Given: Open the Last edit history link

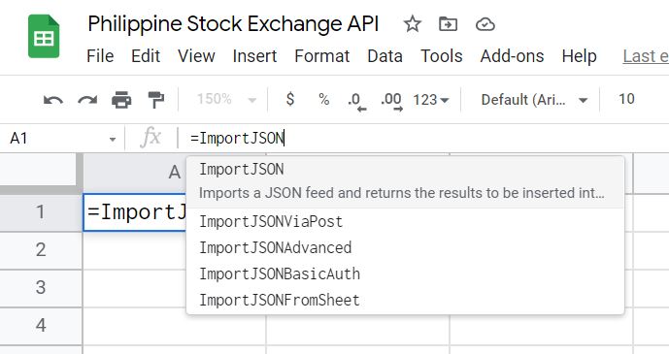Looking at the screenshot, I should tap(646, 56).
